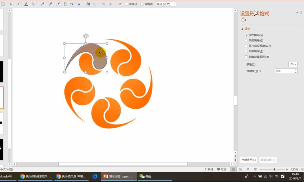Enable the 参考线 guides checkbox
The width and height of the screenshot is (304, 182).
point(127,4)
